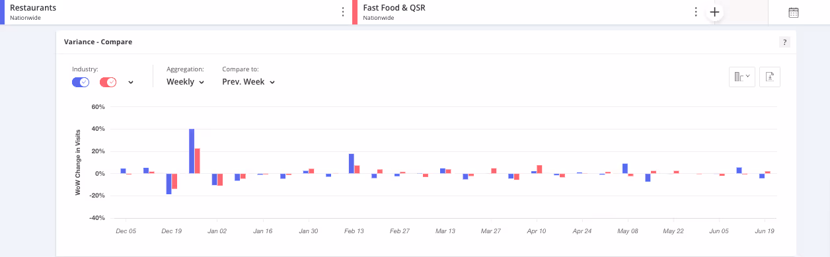Click the Apr 24 axis label
The image size is (830, 257).
tap(582, 231)
